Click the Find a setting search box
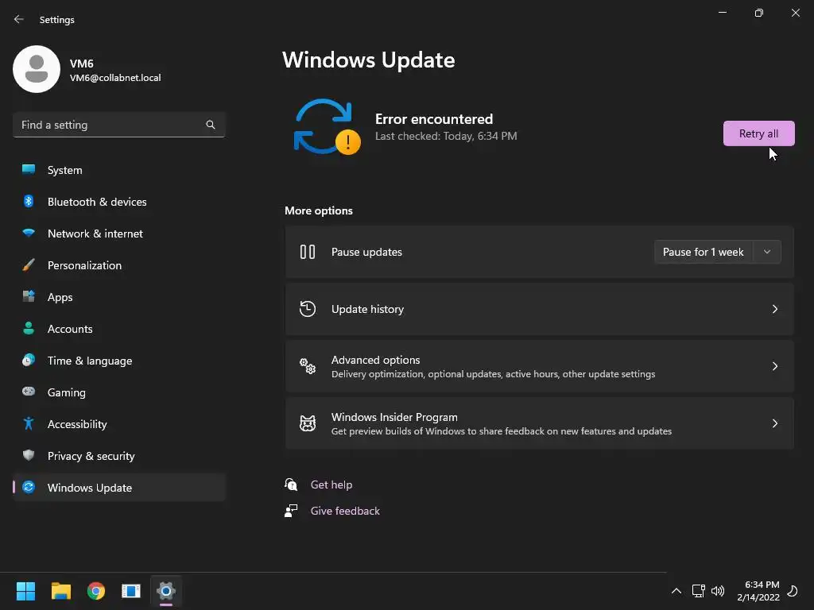Image resolution: width=814 pixels, height=610 pixels. coord(119,125)
